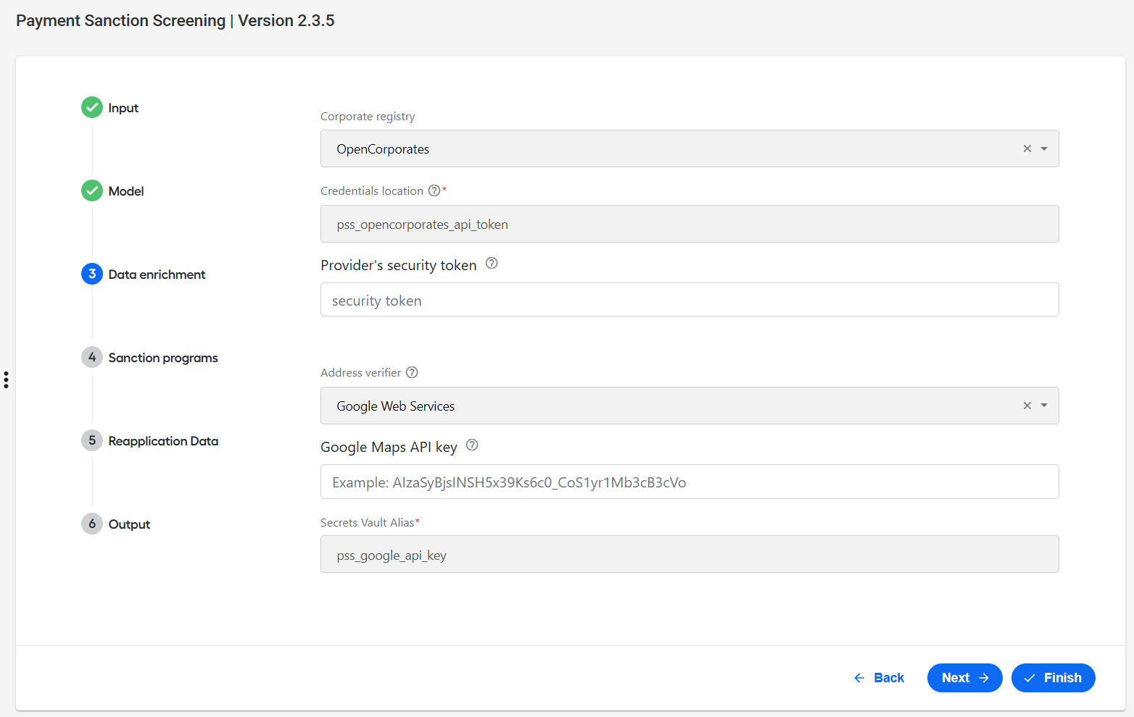Click the step 3 Data enrichment circle
Image resolution: width=1134 pixels, height=717 pixels.
point(92,274)
